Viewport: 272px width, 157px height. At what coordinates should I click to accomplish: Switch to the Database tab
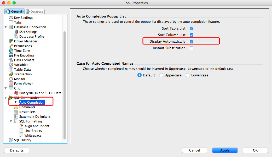pyautogui.click(x=35, y=12)
